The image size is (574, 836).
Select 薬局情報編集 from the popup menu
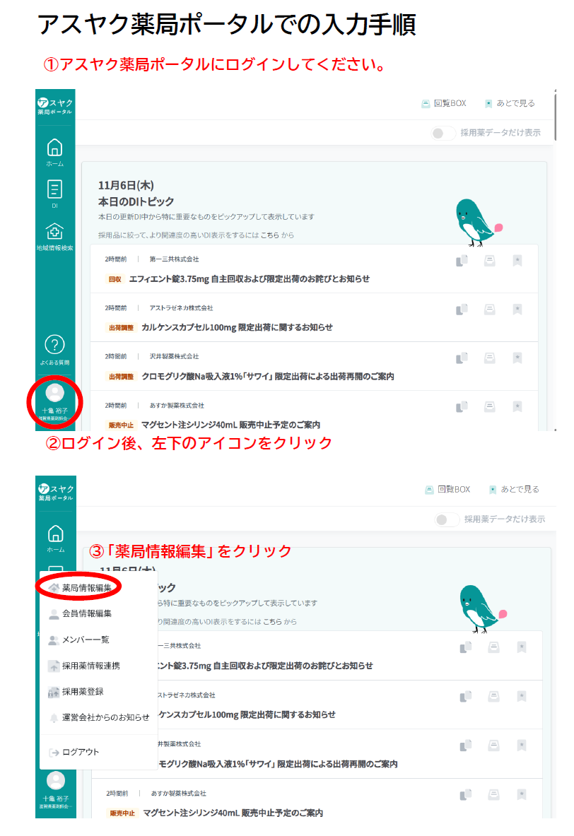click(x=86, y=587)
